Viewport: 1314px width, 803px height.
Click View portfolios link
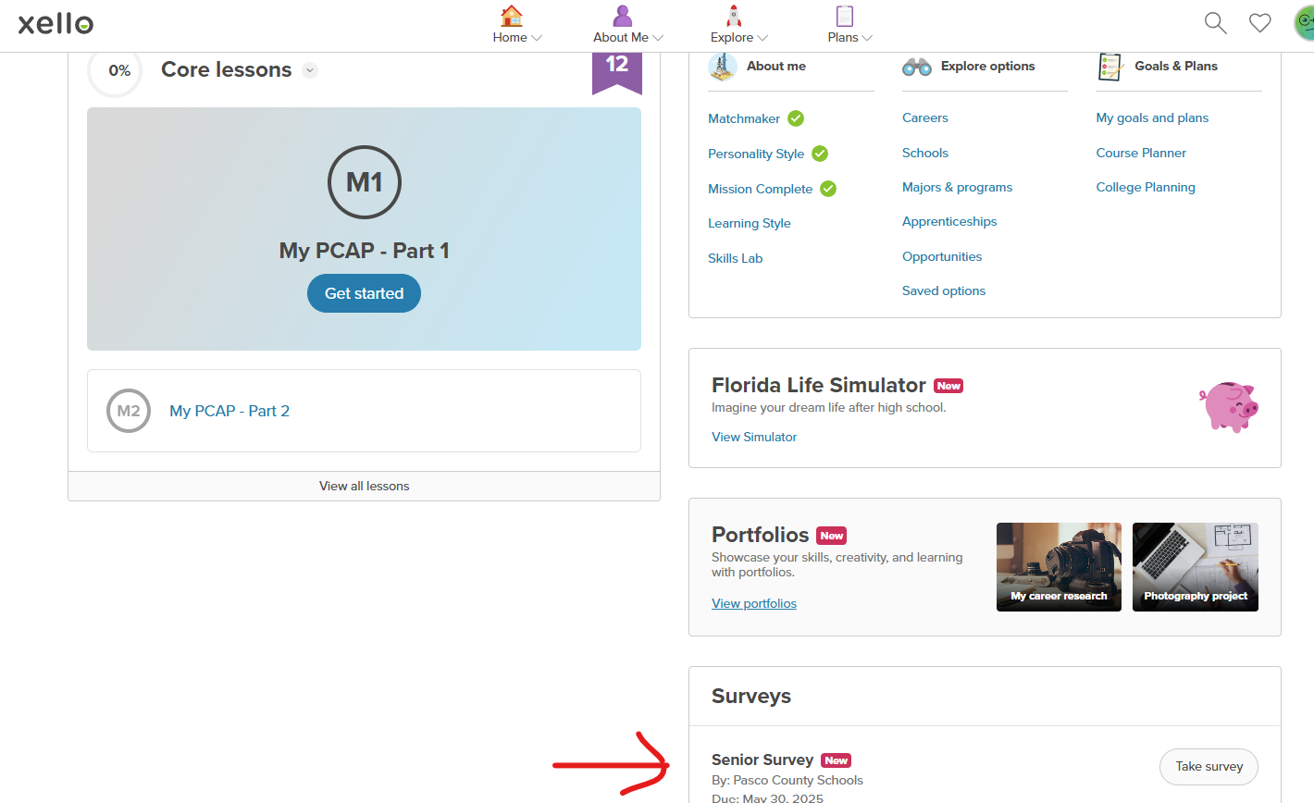pos(754,603)
